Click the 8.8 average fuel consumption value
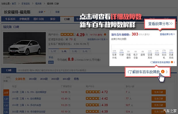Viewport: 178px width, 114px height. [71, 59]
